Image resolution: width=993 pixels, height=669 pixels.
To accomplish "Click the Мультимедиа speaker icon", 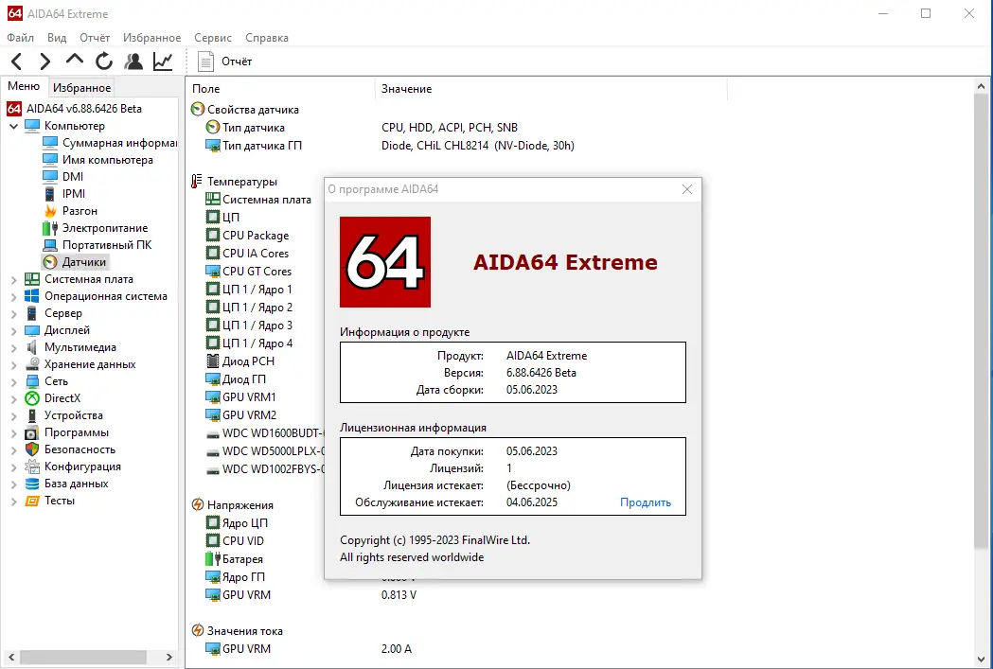I will point(31,347).
